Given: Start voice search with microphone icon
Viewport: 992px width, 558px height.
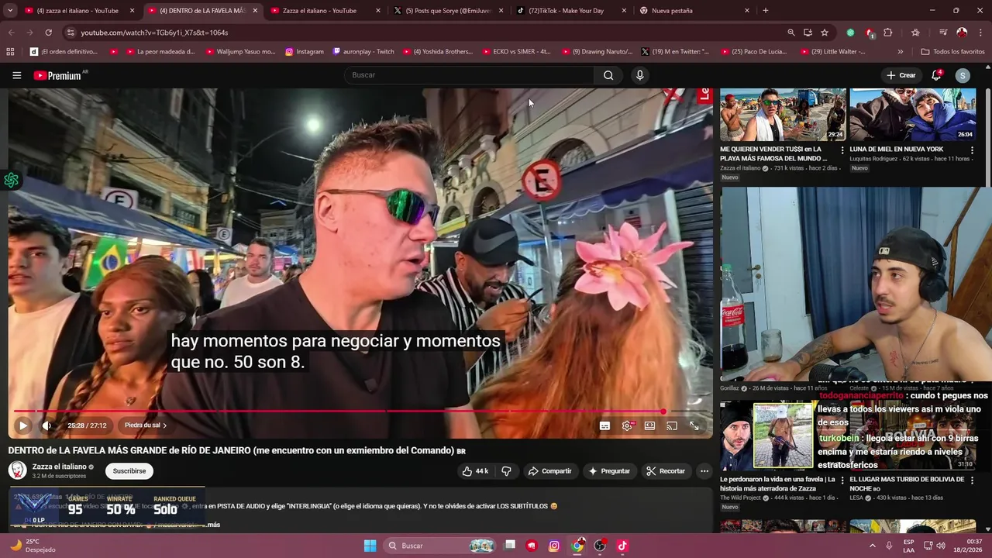Looking at the screenshot, I should tap(639, 75).
